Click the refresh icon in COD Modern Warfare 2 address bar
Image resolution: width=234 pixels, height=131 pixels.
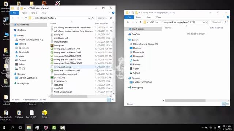93,18
